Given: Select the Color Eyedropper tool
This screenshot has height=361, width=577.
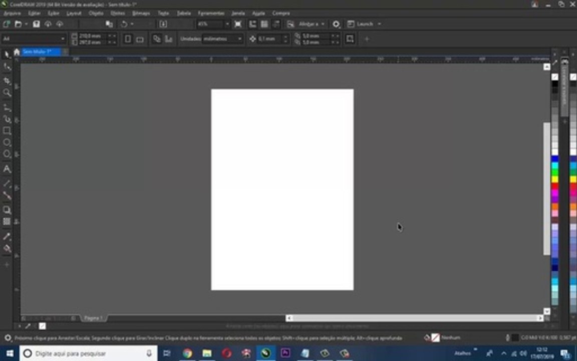Looking at the screenshot, I should [7, 236].
